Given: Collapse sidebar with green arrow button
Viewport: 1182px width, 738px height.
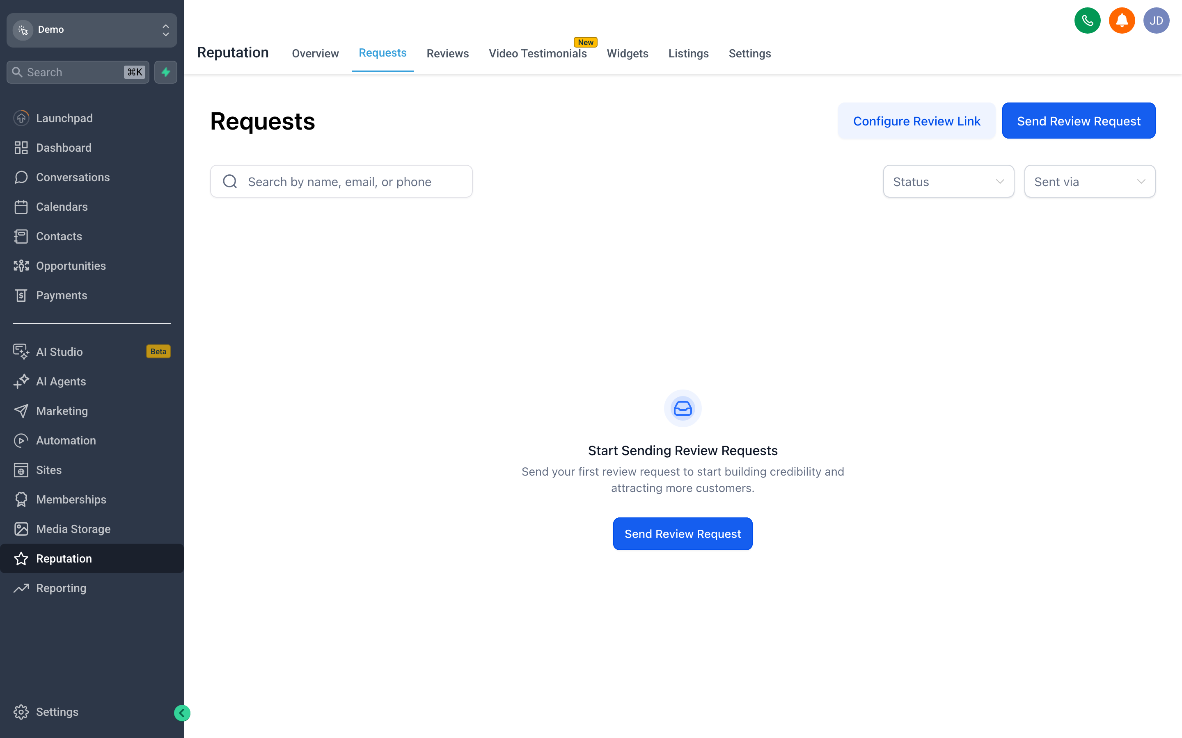Looking at the screenshot, I should (182, 713).
